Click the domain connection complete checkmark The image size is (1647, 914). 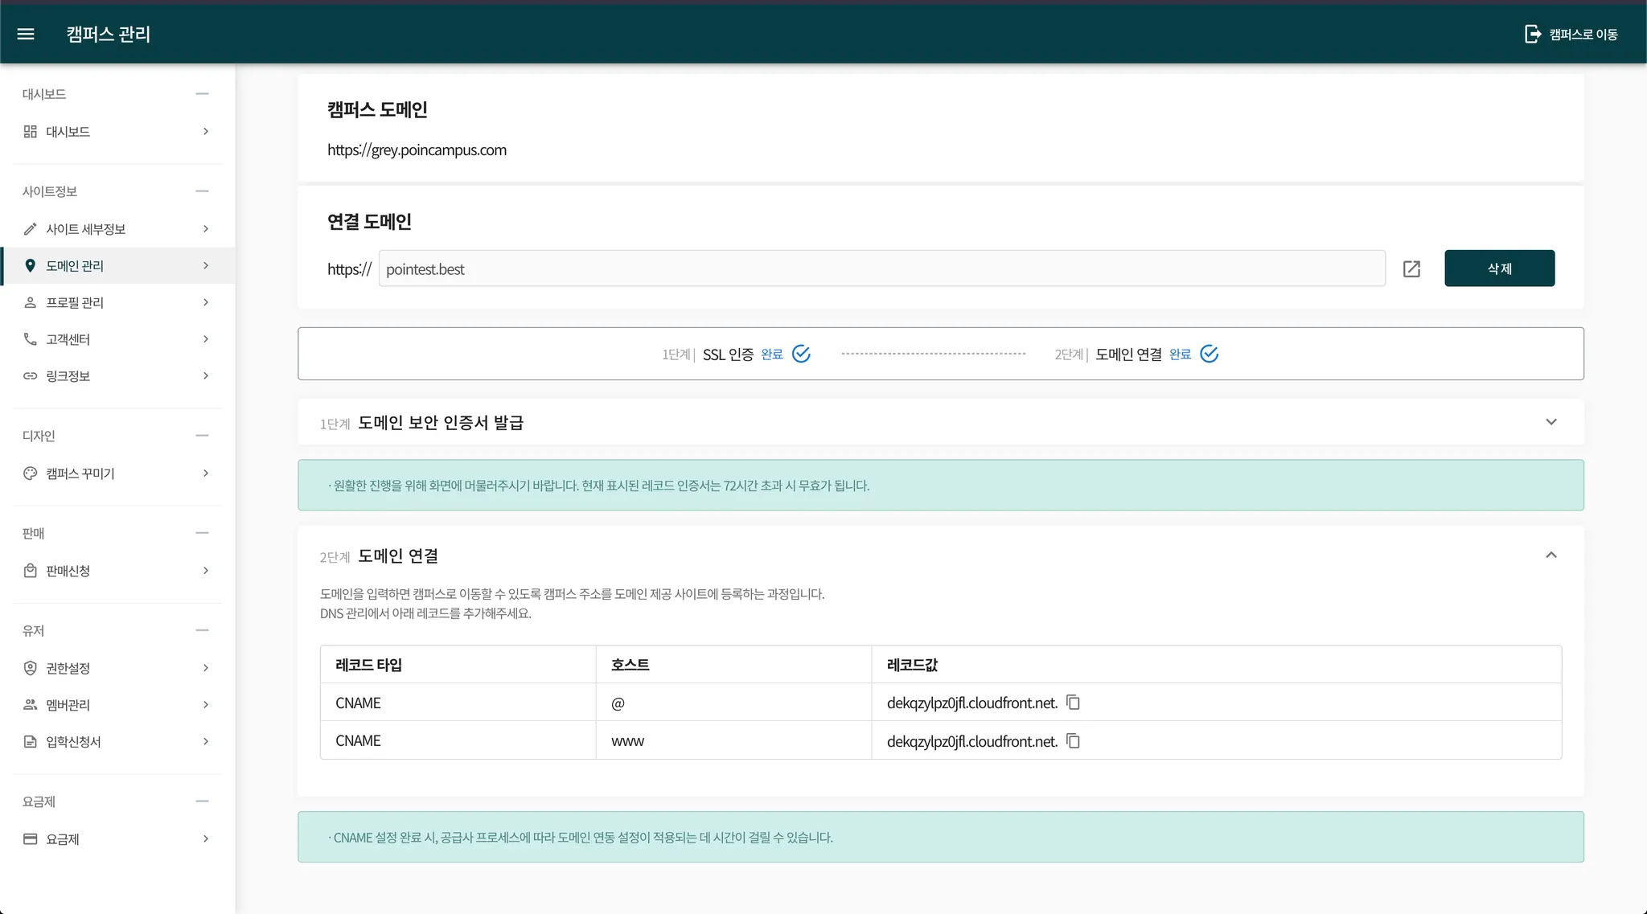pyautogui.click(x=1209, y=354)
